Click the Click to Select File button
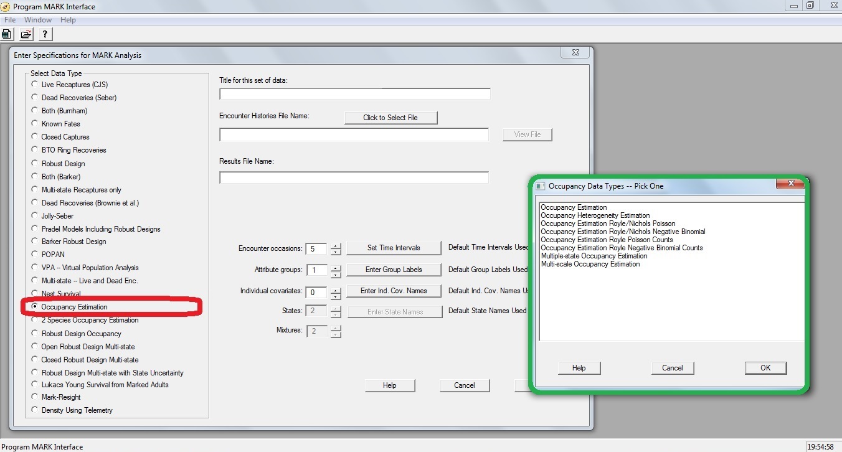 390,118
